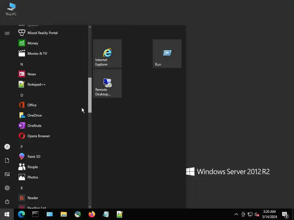Open the clock showing 3:20 AM
Viewport: 294px width, 220px height.
pos(269,214)
